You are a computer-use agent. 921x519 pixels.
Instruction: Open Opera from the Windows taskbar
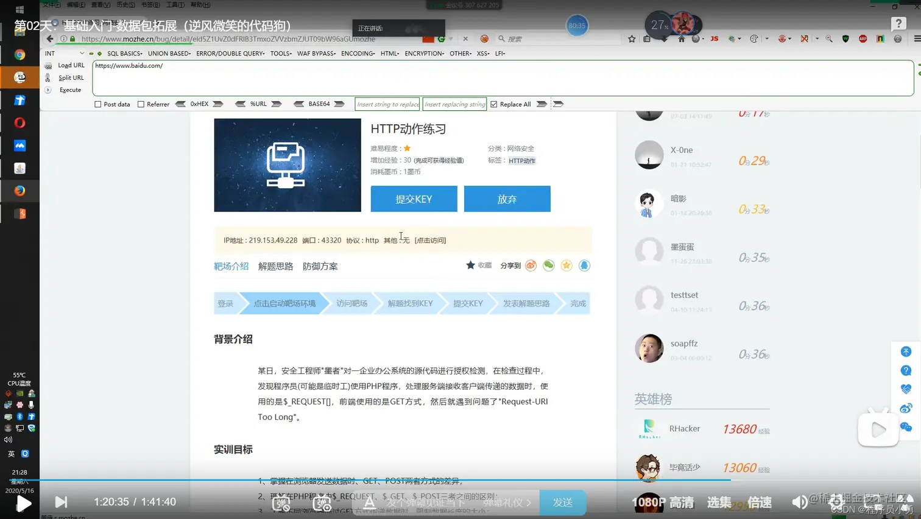pos(19,122)
